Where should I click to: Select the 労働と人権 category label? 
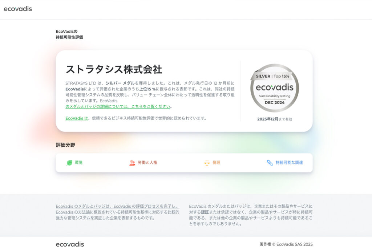click(x=147, y=162)
